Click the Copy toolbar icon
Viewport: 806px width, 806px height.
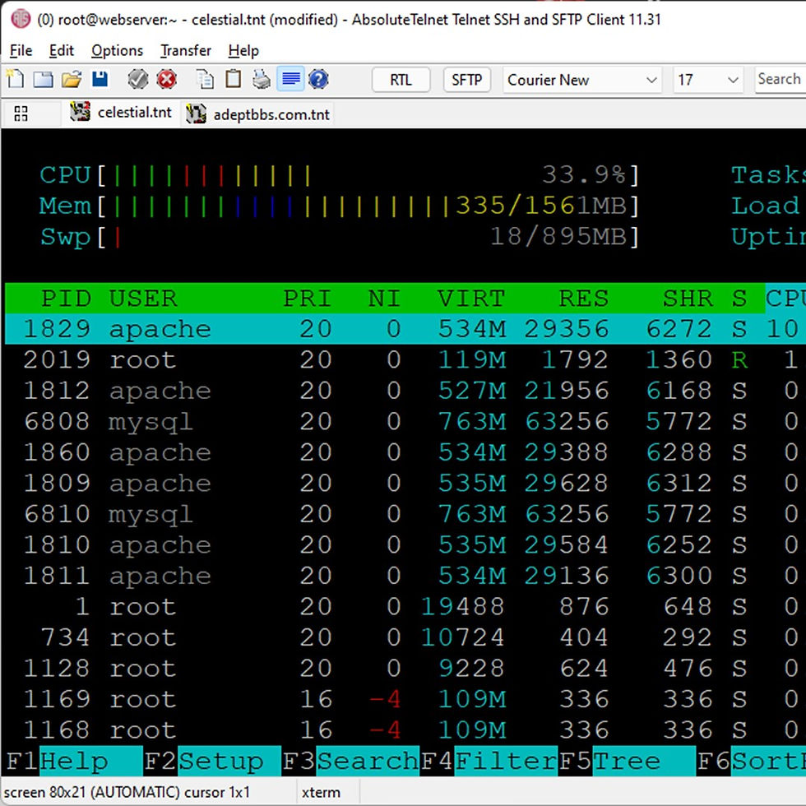point(206,80)
